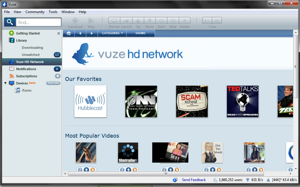
Task: Select the Play icon in the toolbar
Action: [x=91, y=21]
